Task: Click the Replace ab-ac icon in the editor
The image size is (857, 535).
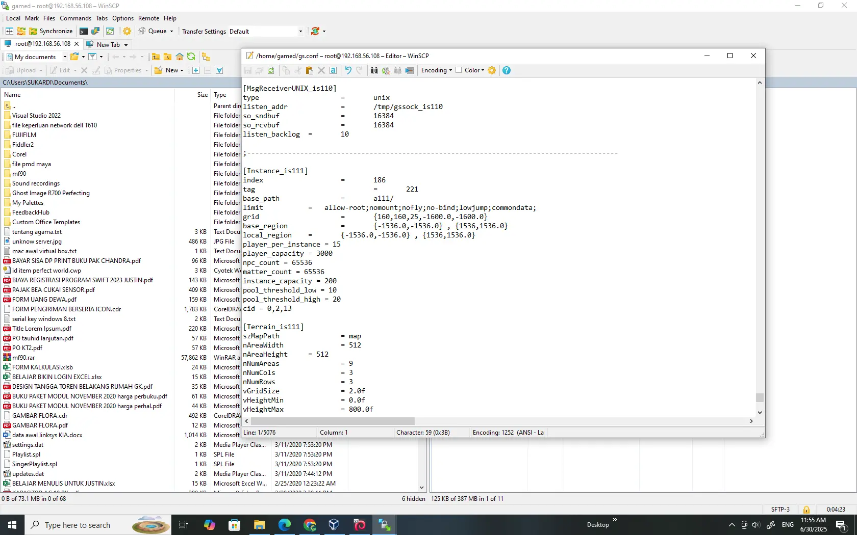Action: (386, 70)
